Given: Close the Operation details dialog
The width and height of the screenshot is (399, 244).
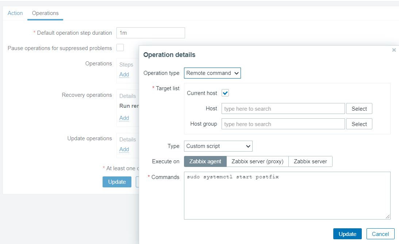Looking at the screenshot, I should click(x=394, y=50).
